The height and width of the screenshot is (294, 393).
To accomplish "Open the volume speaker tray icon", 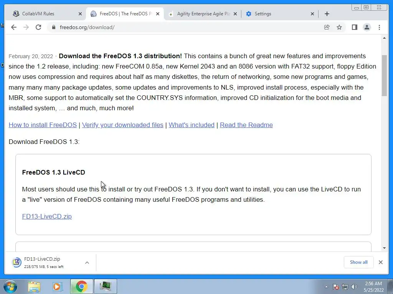I will [354, 287].
